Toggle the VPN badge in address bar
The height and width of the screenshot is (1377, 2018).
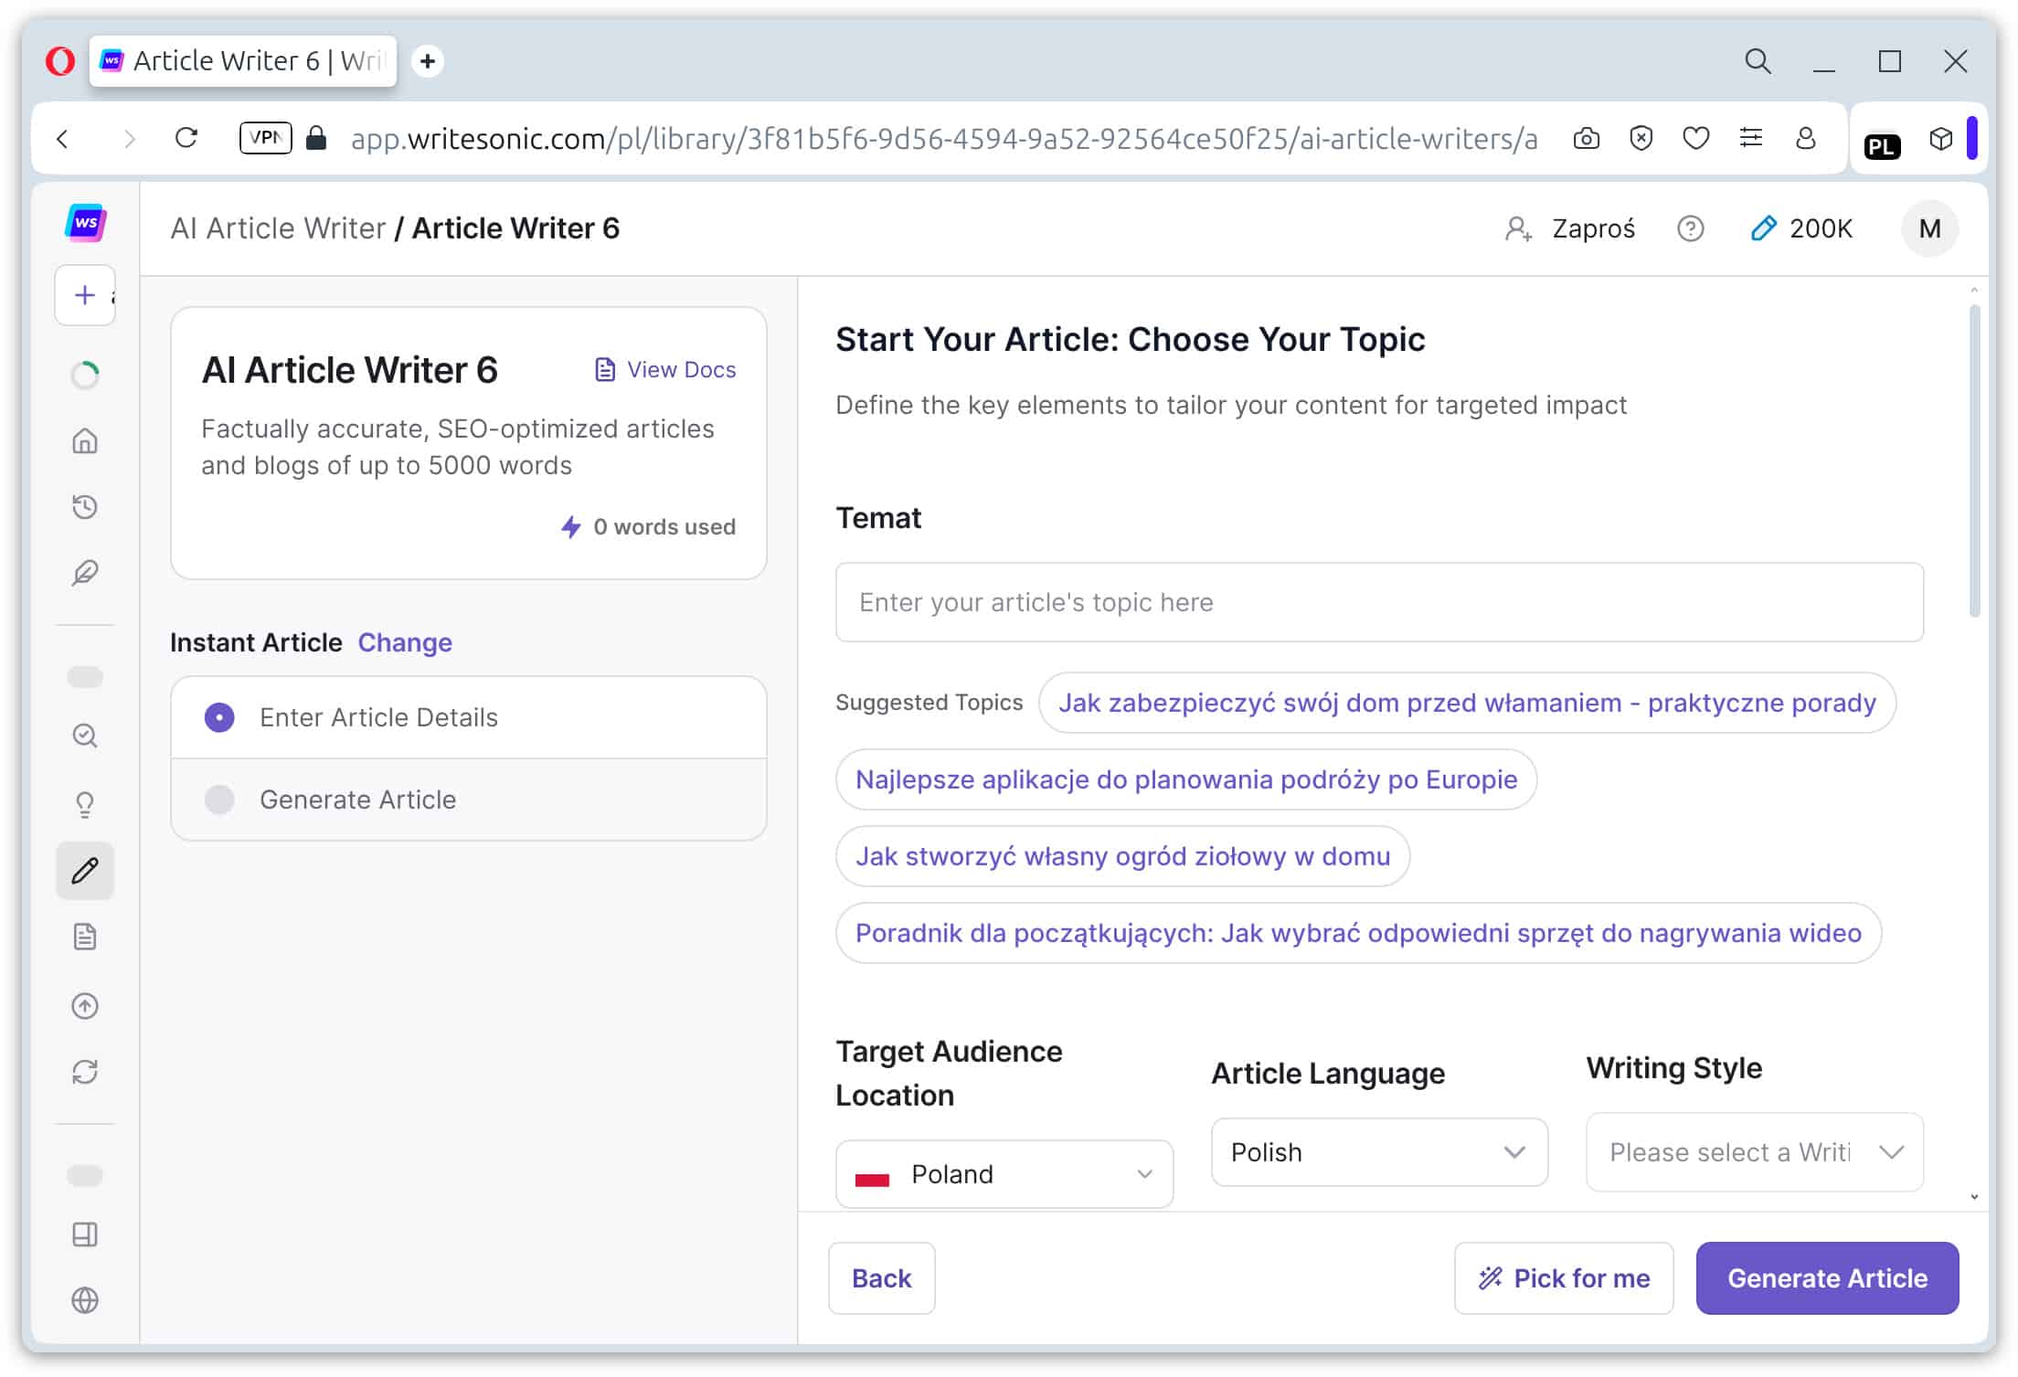pyautogui.click(x=265, y=138)
